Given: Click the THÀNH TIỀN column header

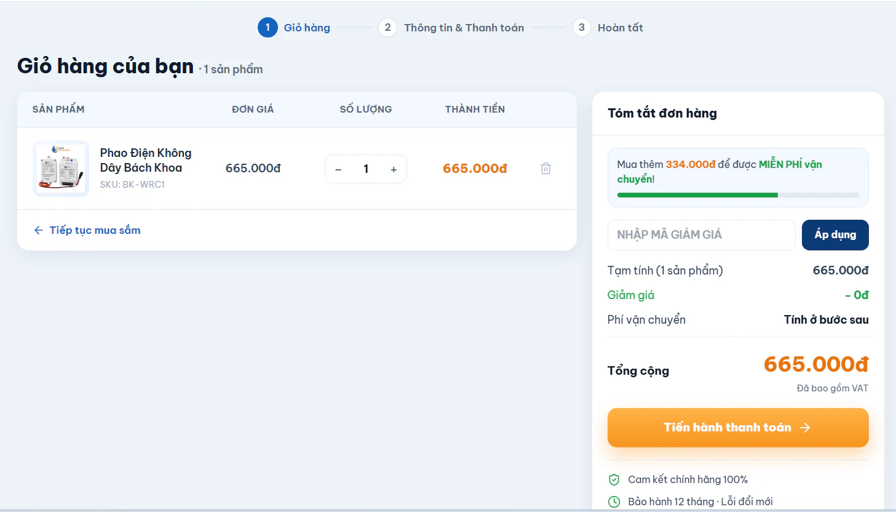Looking at the screenshot, I should pyautogui.click(x=475, y=110).
